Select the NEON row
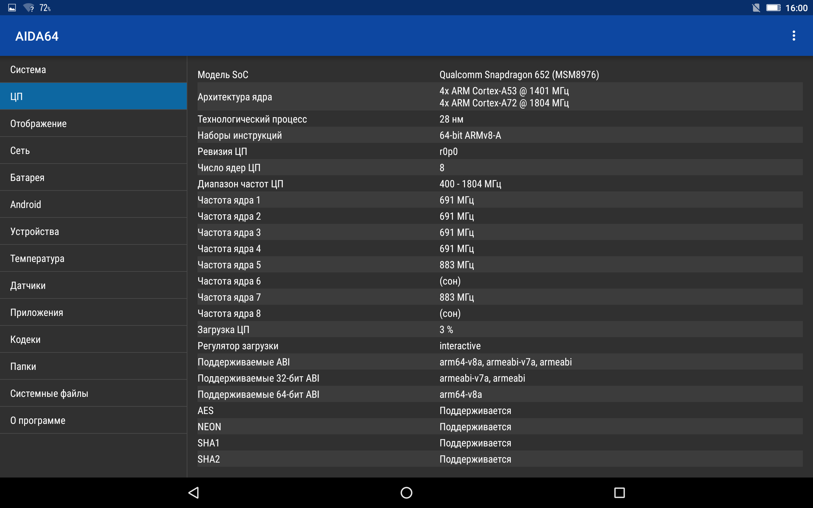Screen dimensions: 813x508 [500, 426]
